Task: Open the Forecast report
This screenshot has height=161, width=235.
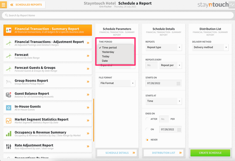Action: [x=48, y=56]
